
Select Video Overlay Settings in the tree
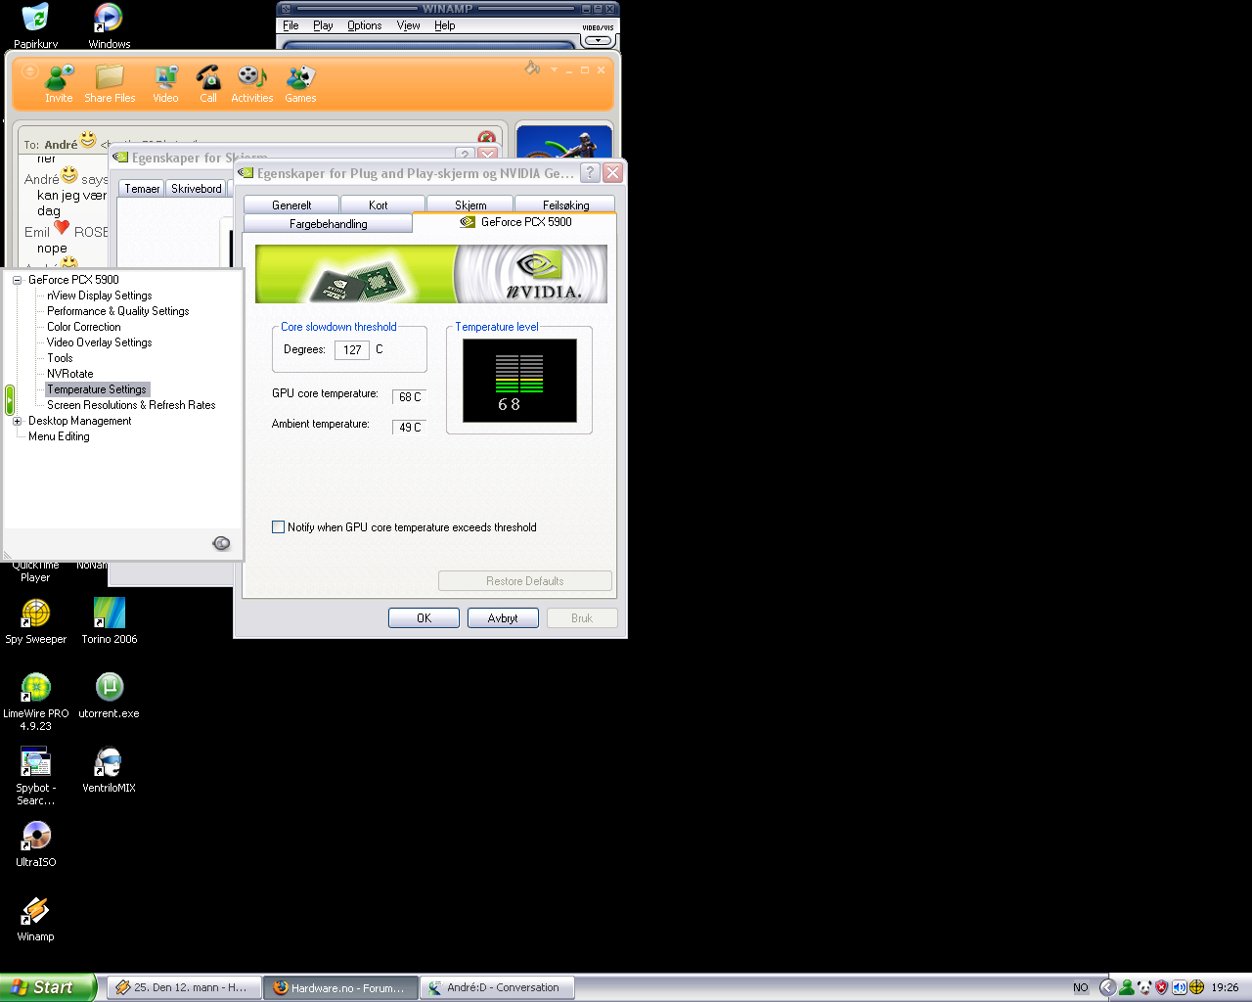[x=100, y=342]
